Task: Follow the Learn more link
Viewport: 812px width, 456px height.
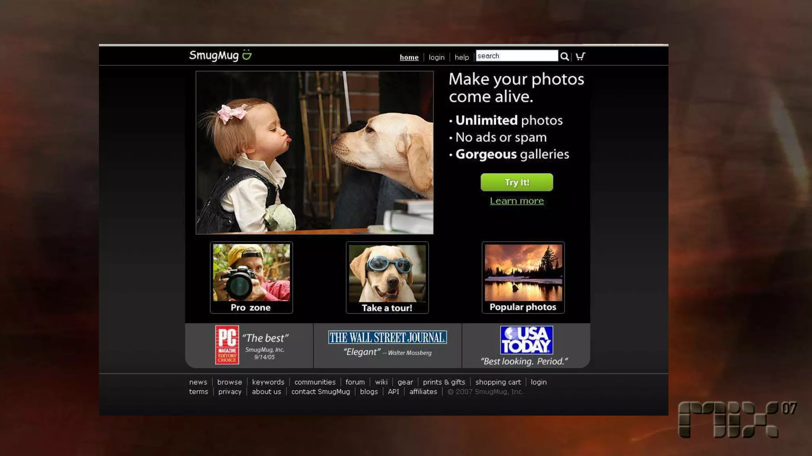Action: 517,201
